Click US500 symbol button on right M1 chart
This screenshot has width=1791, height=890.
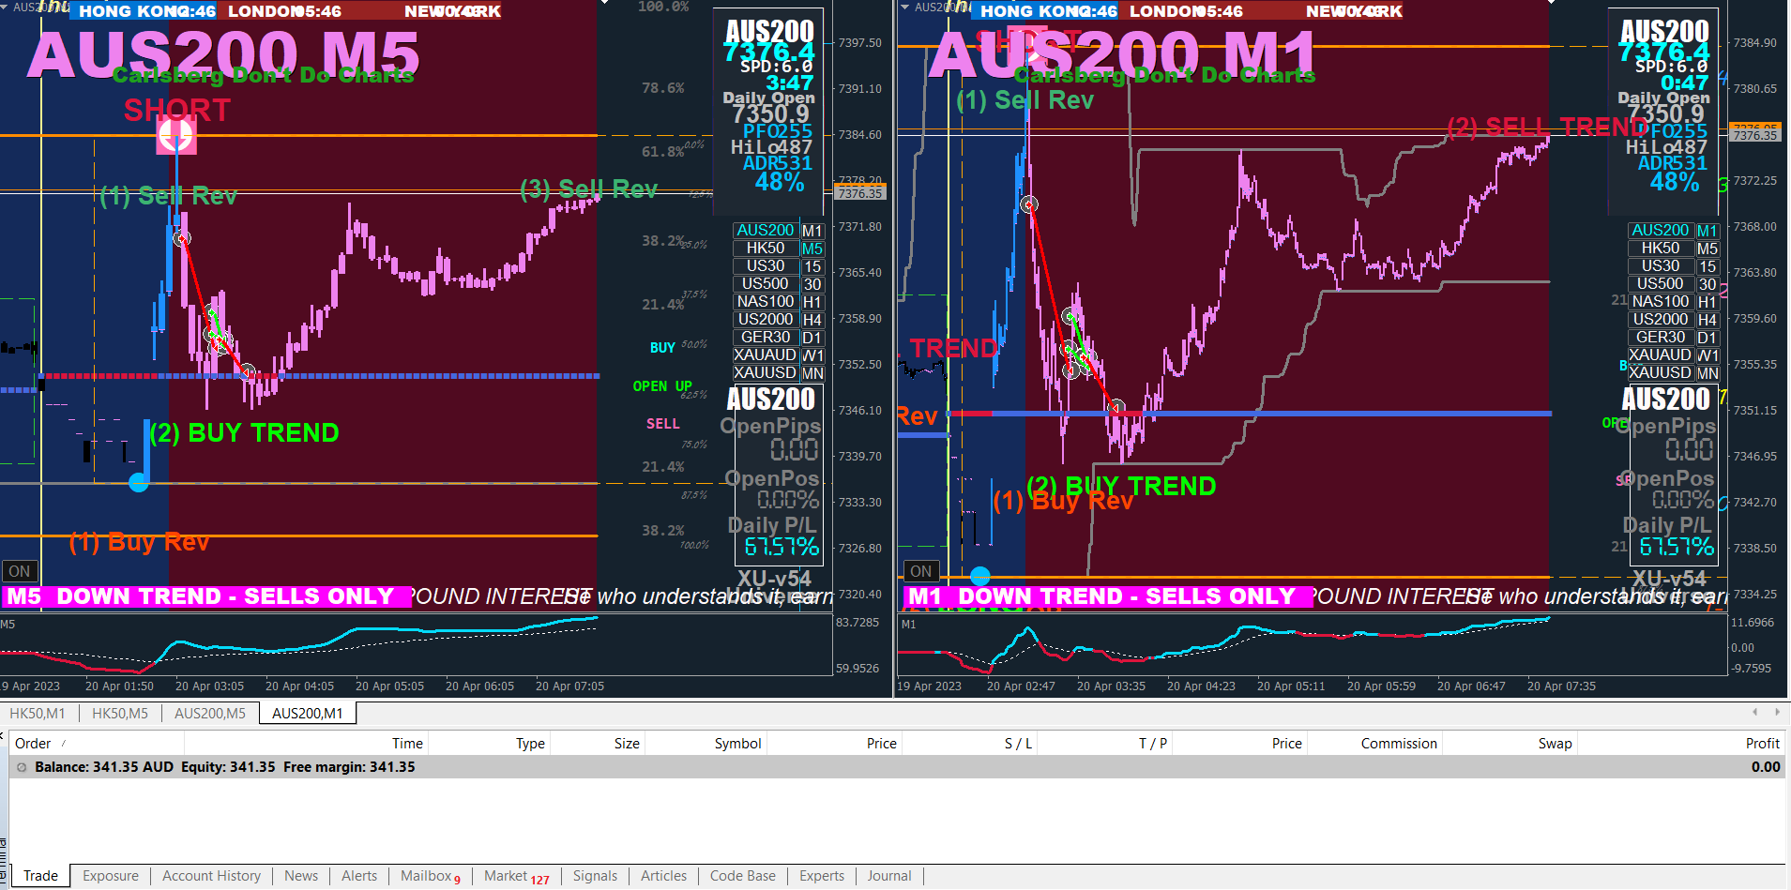point(1661,284)
